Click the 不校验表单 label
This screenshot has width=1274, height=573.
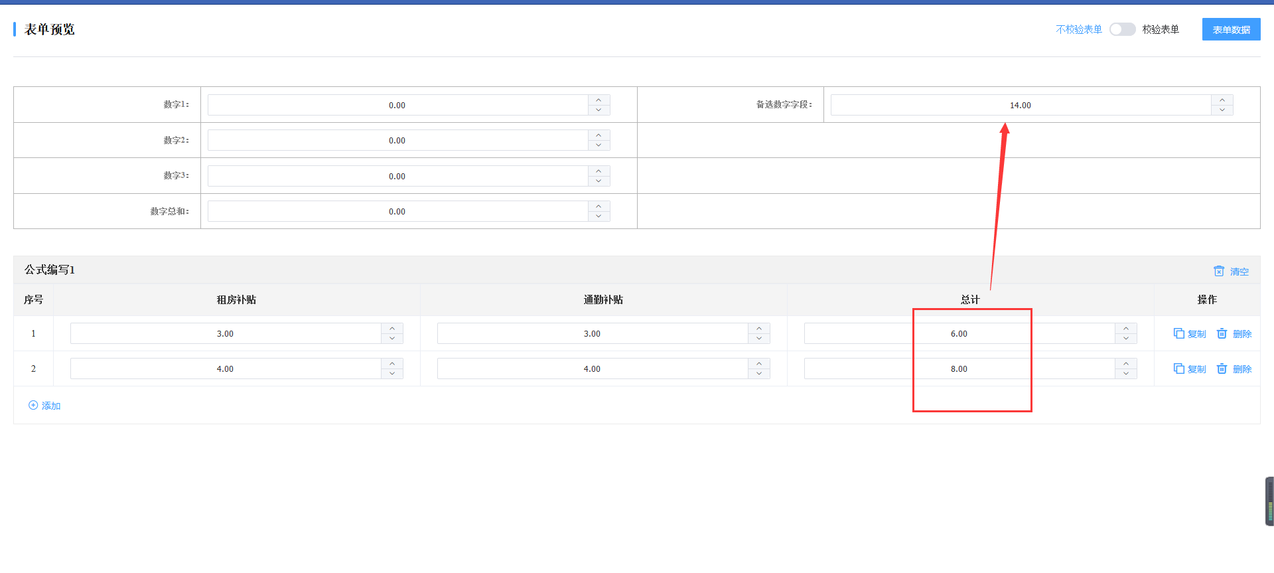point(1079,29)
